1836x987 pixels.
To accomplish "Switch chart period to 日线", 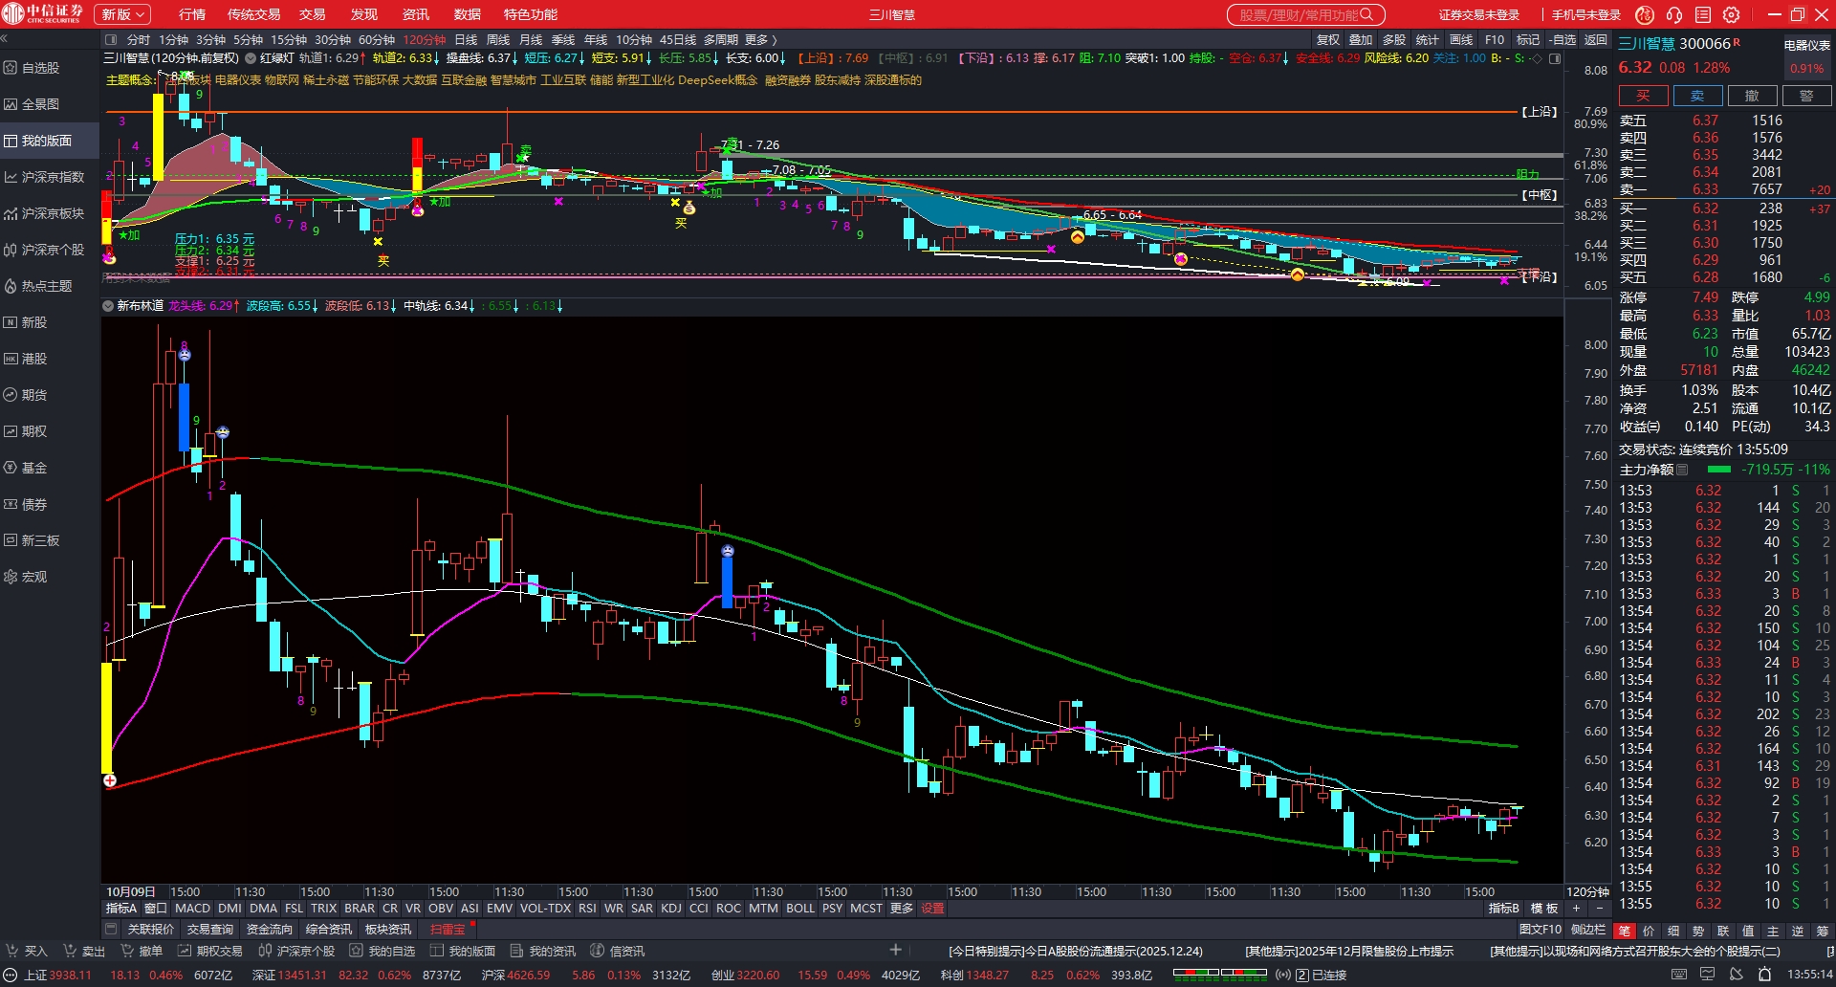I will point(466,40).
